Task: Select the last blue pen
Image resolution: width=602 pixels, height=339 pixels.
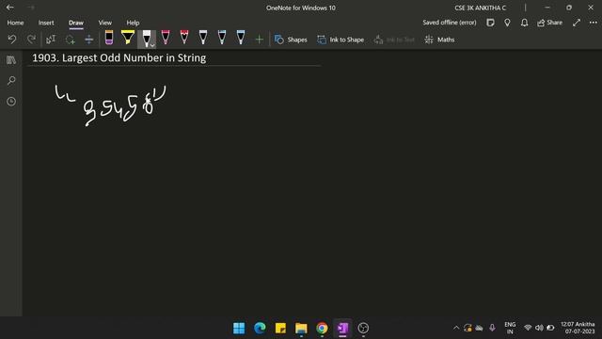Action: tap(241, 38)
